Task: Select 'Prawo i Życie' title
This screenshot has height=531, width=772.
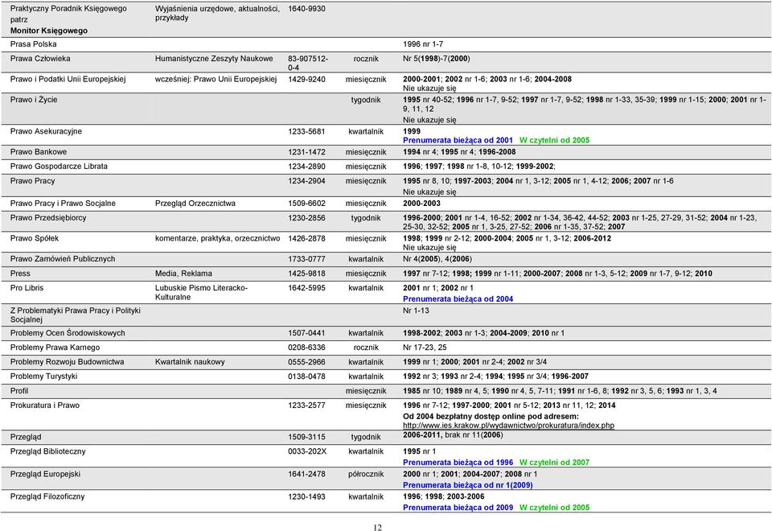Action: click(34, 100)
